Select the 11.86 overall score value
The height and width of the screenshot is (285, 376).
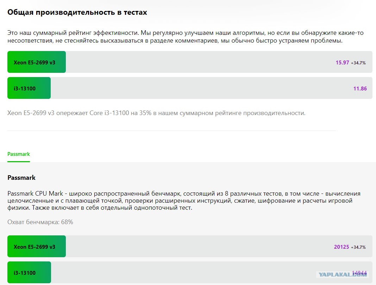pos(360,89)
